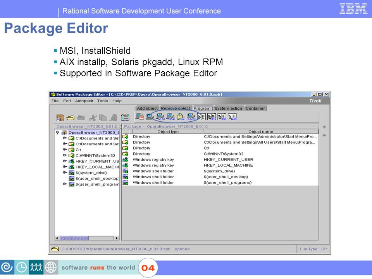Click the File Type: SP status field

(313, 249)
